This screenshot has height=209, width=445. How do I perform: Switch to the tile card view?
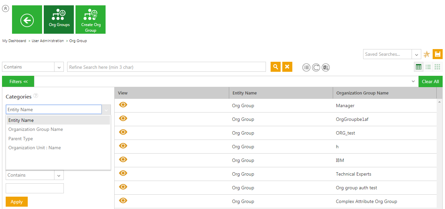[437, 67]
